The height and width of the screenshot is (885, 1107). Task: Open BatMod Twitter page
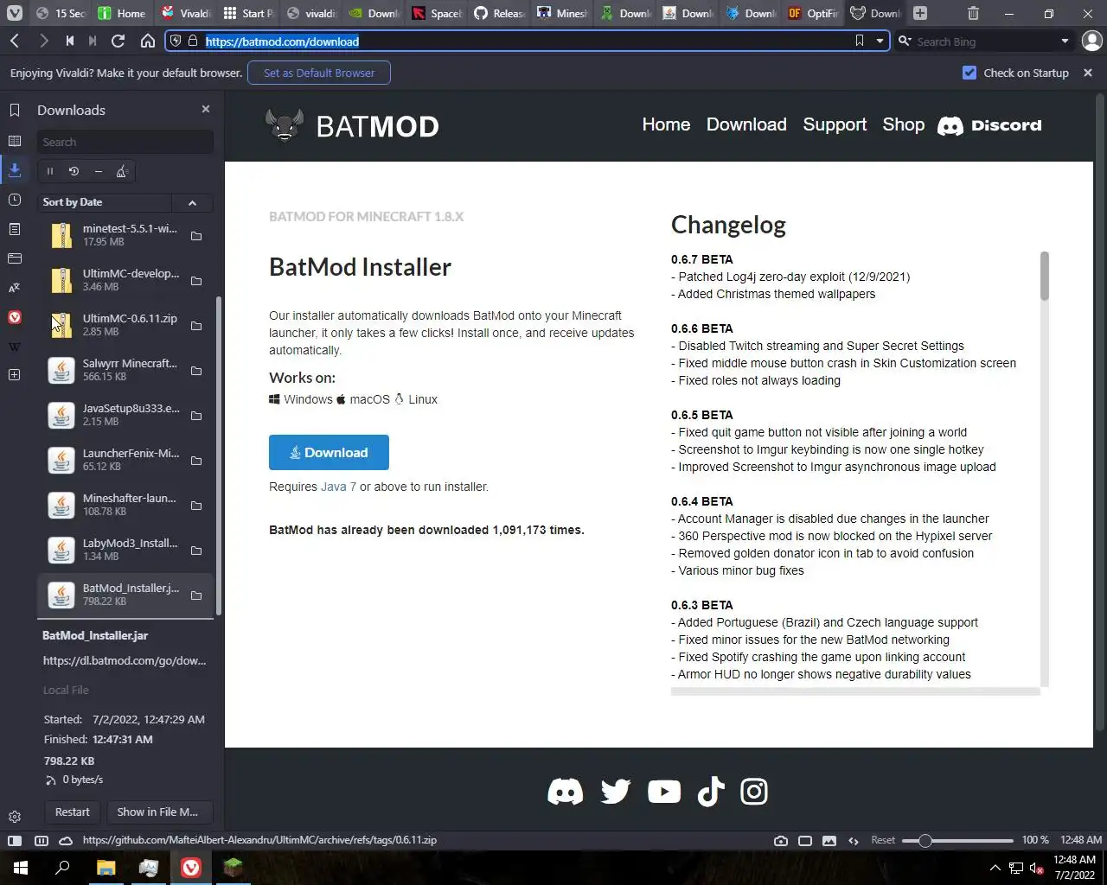click(616, 792)
